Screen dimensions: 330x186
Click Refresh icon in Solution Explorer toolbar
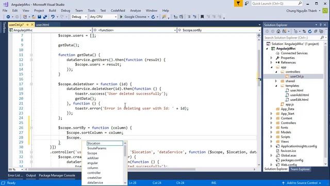[310, 31]
